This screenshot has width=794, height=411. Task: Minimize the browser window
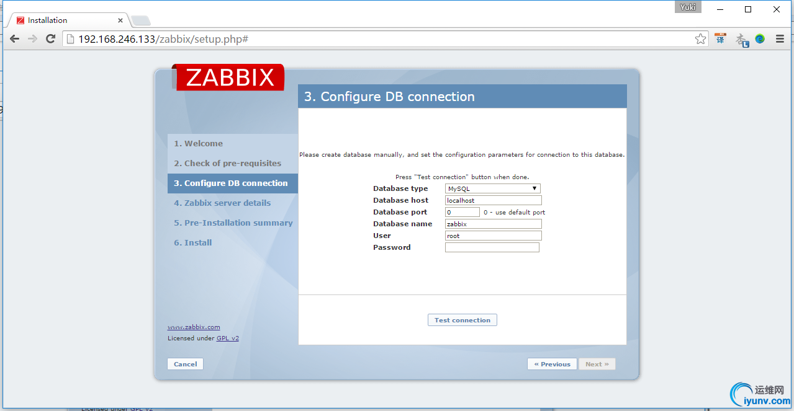point(720,9)
